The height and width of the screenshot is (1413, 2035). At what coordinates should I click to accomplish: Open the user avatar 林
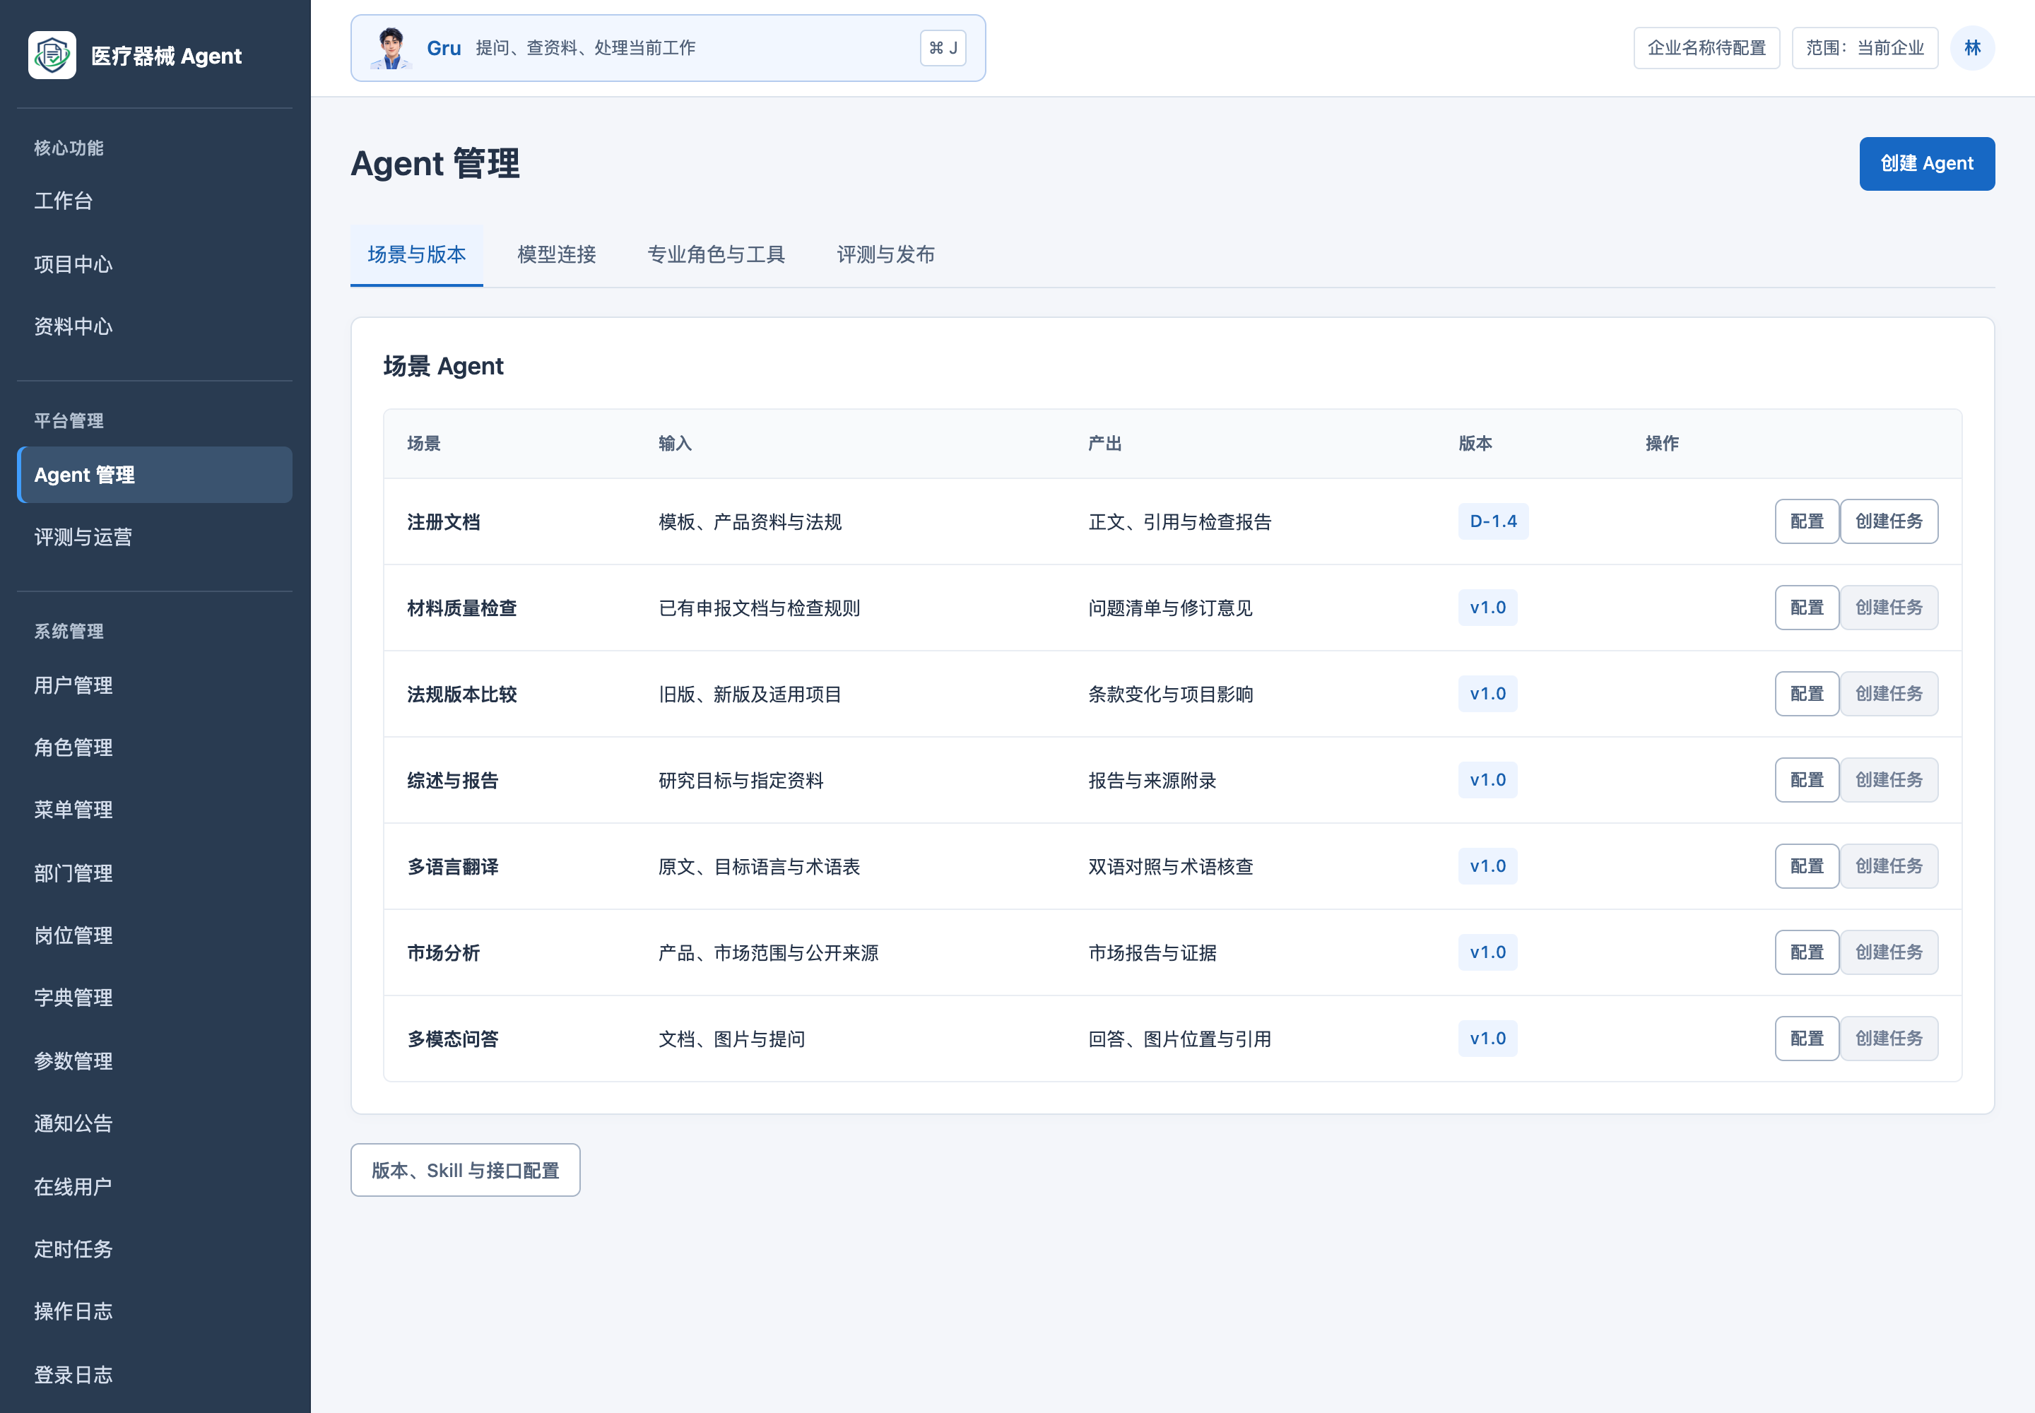pyautogui.click(x=1972, y=48)
